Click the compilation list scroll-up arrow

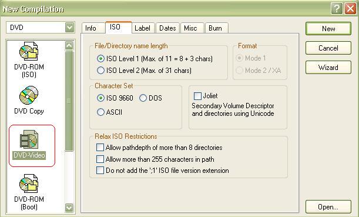[69, 45]
